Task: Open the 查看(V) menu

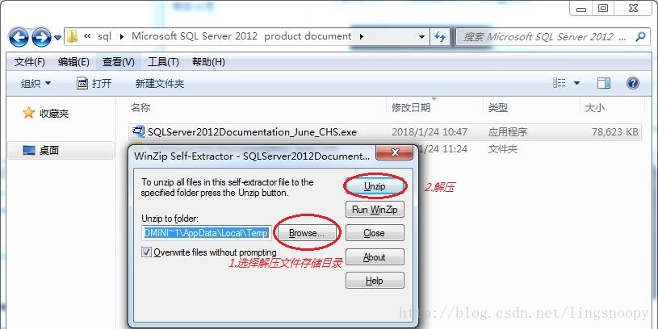Action: point(119,62)
